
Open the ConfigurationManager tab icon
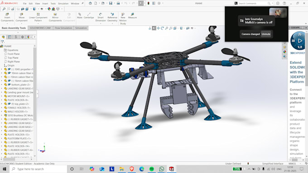[x=16, y=37]
